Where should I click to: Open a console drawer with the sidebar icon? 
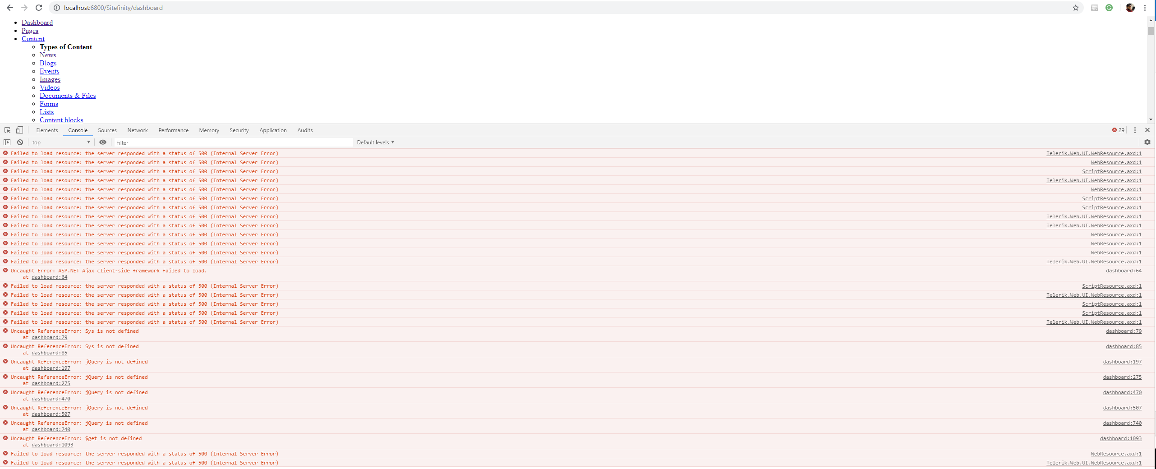coord(8,142)
